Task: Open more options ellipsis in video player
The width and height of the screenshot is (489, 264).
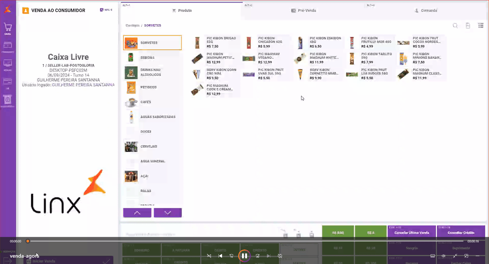Action: [478, 256]
